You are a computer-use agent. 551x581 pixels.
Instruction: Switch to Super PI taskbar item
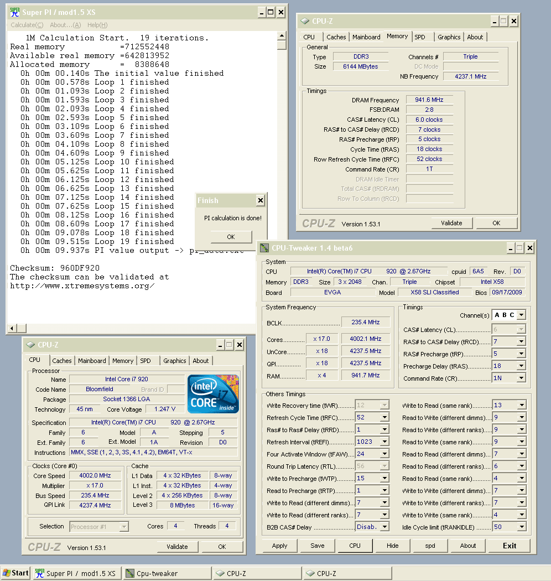(76, 573)
